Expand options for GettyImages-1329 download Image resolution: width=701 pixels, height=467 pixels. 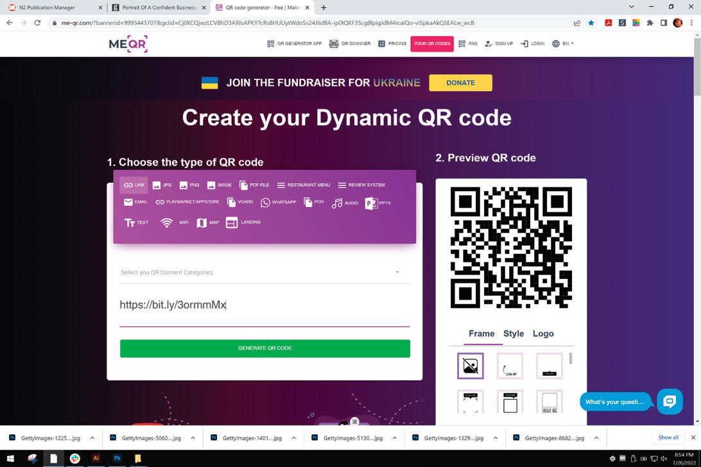tap(496, 438)
